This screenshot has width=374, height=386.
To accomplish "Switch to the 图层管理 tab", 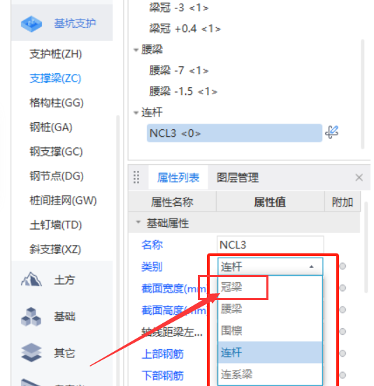I will click(x=238, y=177).
